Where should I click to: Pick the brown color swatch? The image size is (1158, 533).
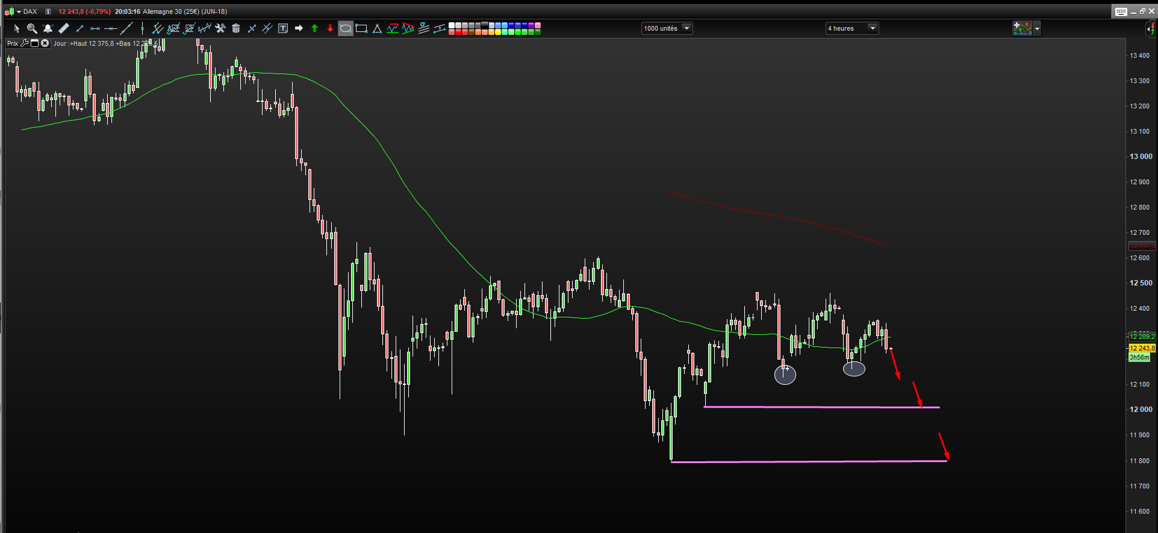[x=472, y=32]
